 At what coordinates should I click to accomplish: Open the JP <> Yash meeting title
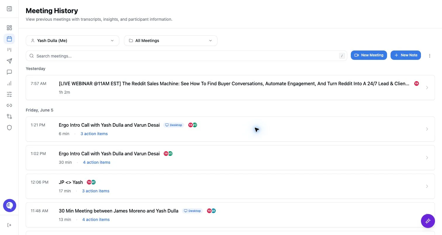(x=71, y=182)
